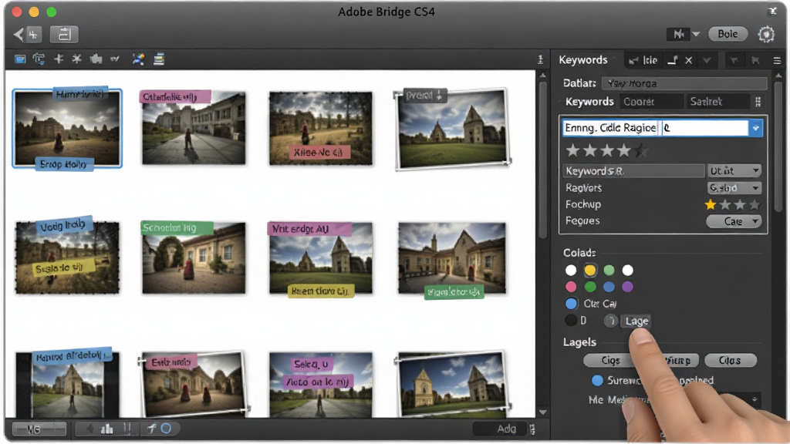Select the blue 'Surewc' radio under Lagels
The height and width of the screenshot is (444, 790).
(597, 381)
